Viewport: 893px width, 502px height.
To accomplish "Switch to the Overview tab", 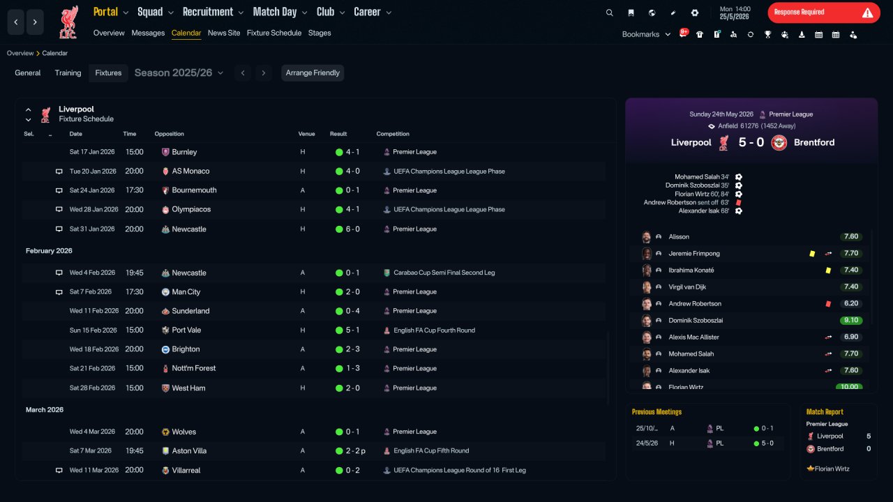I will 109,33.
